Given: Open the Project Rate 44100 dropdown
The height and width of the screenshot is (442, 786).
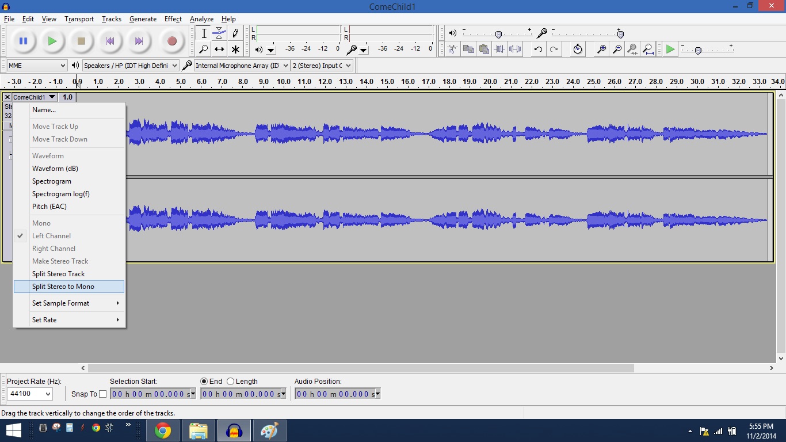Looking at the screenshot, I should (30, 394).
